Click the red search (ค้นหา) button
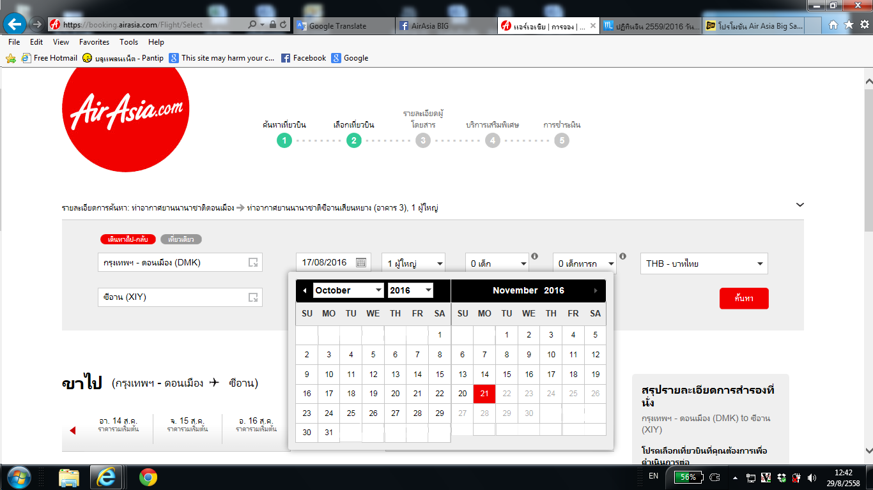The height and width of the screenshot is (490, 873). pos(744,298)
